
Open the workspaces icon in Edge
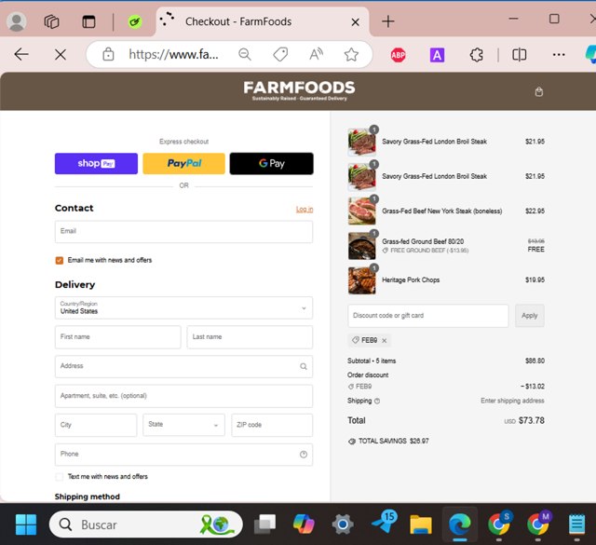tap(51, 21)
